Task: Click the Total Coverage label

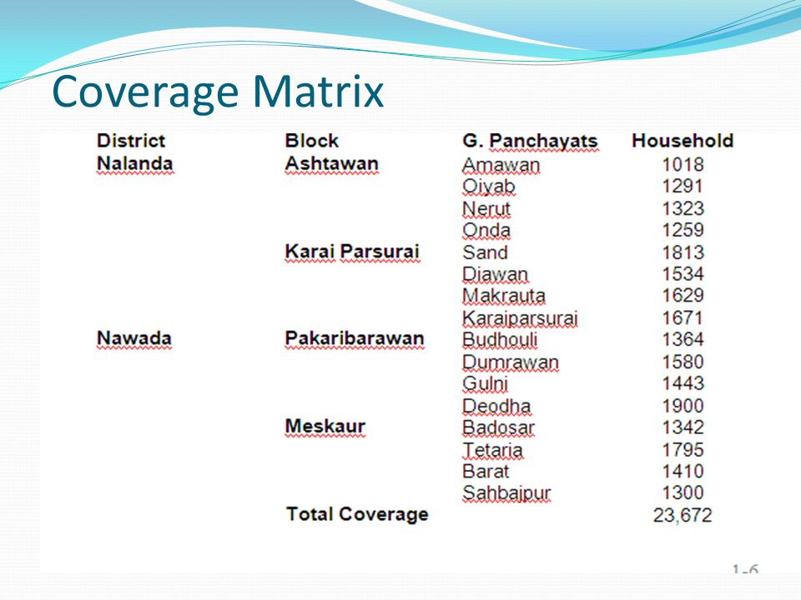Action: [x=357, y=514]
